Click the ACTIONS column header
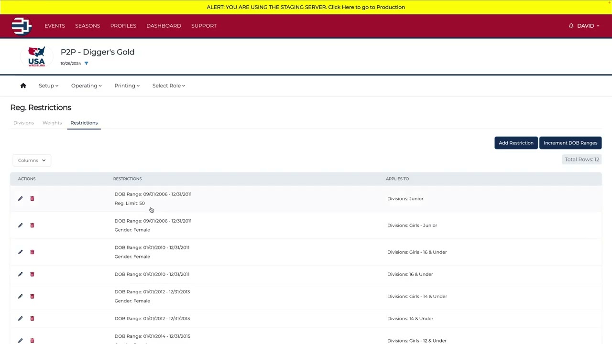612x344 pixels. [x=27, y=179]
